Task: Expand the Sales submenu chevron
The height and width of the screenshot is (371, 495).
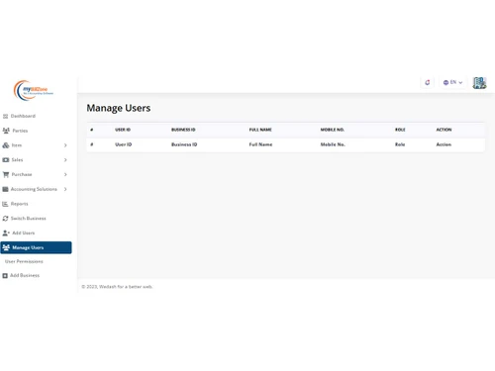Action: [x=65, y=160]
